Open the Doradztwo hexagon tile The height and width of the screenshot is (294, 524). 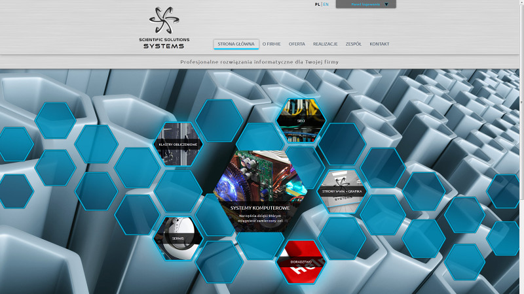(x=301, y=262)
